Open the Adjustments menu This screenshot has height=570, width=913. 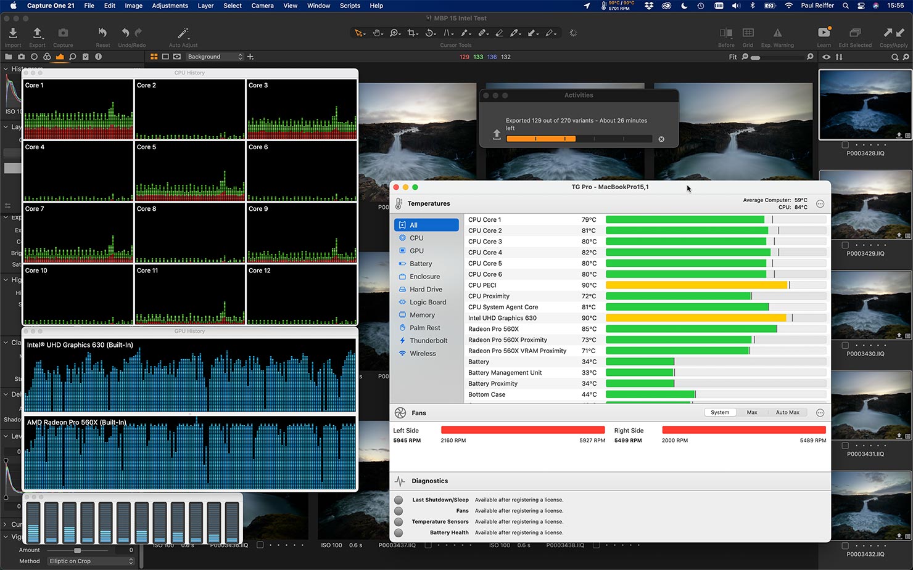pyautogui.click(x=170, y=6)
